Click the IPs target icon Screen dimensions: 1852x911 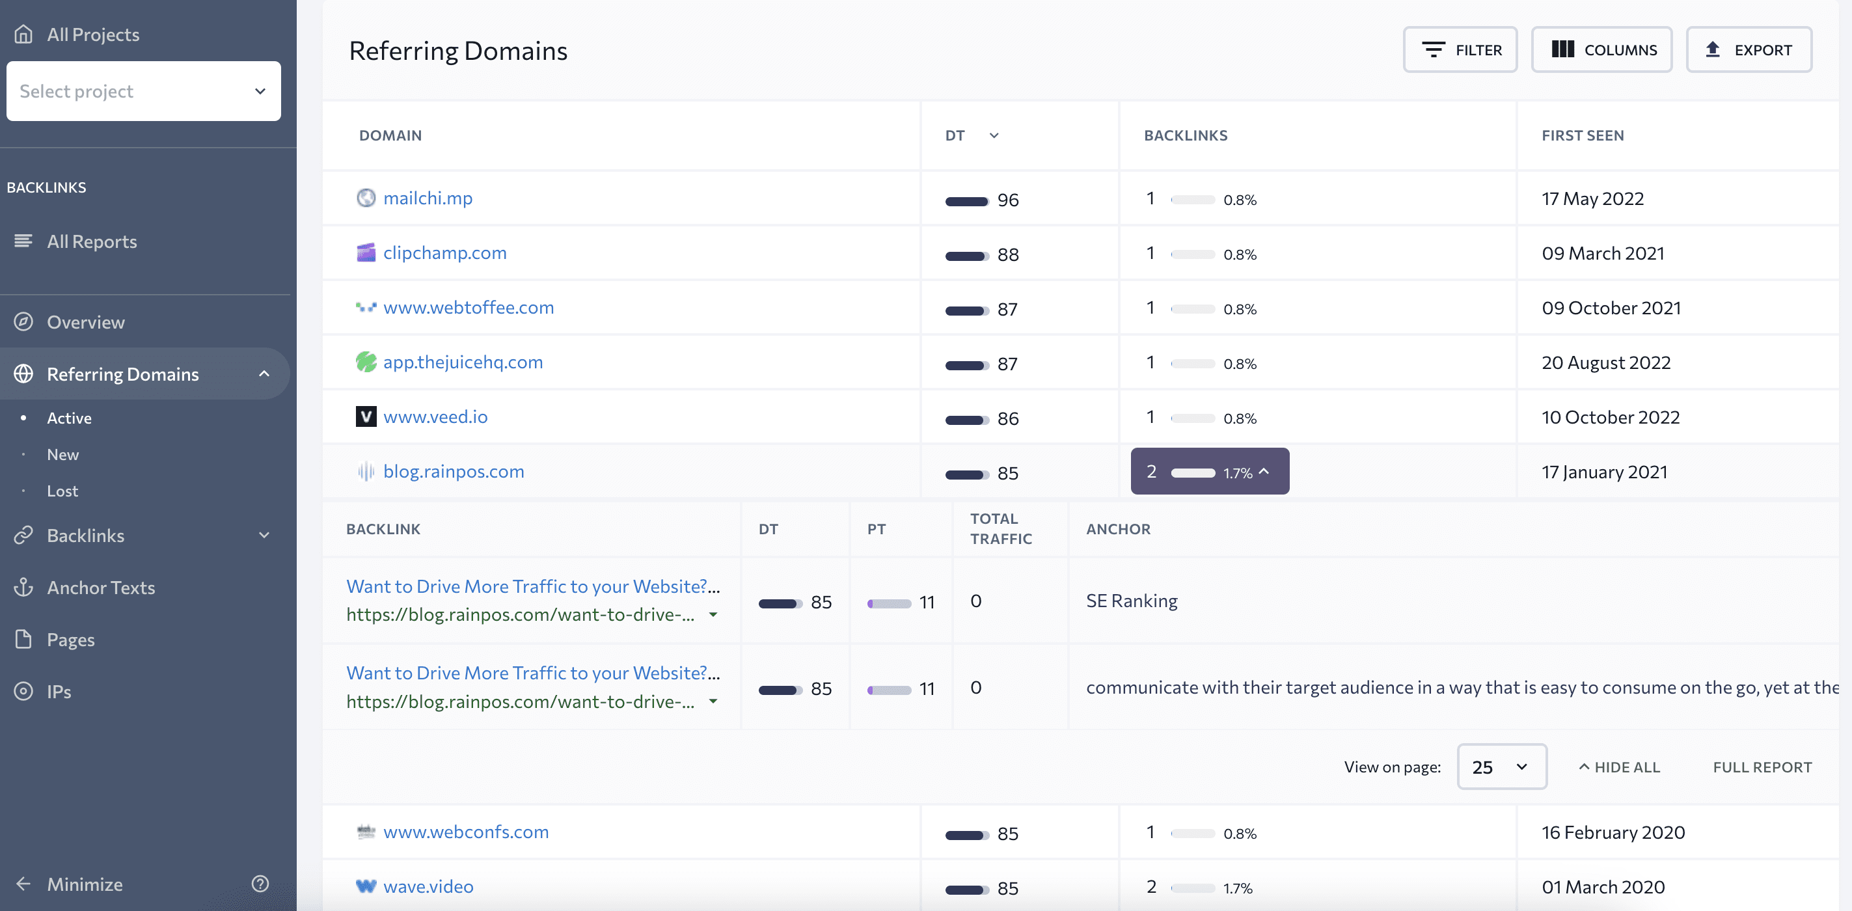(x=23, y=690)
